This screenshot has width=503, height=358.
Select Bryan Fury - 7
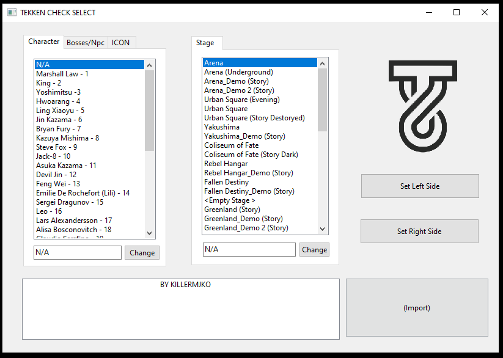[89, 129]
